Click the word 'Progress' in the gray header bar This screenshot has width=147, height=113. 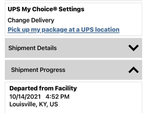tap(53, 70)
